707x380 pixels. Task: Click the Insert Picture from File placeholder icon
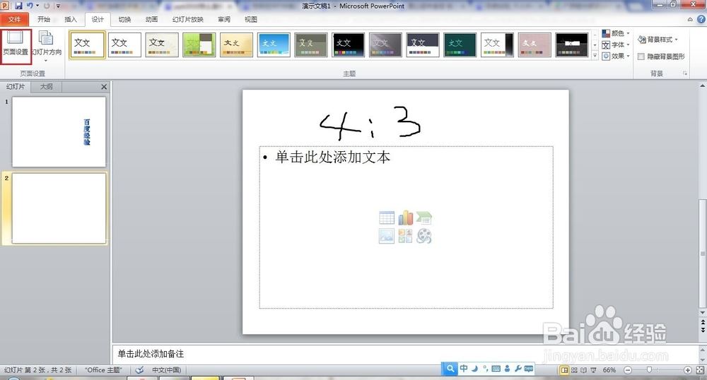pos(387,236)
